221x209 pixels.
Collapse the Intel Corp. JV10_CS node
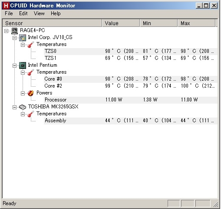pos(14,38)
